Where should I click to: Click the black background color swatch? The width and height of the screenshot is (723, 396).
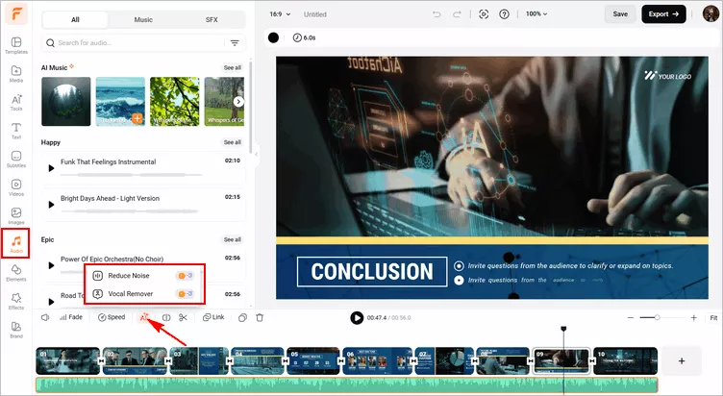click(x=273, y=37)
